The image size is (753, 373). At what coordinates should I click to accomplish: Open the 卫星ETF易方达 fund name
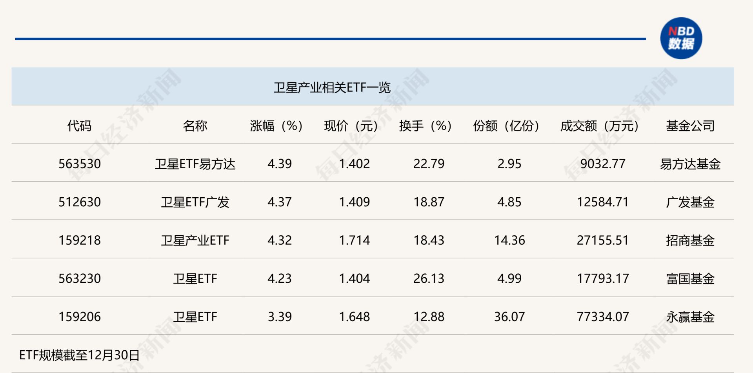[x=195, y=164]
